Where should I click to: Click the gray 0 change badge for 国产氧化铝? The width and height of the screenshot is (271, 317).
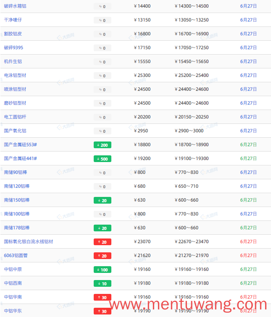pyautogui.click(x=103, y=131)
